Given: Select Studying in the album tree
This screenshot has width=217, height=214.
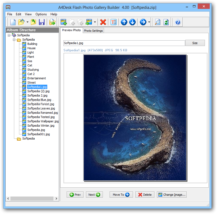Looking at the screenshot, I should (x=33, y=70).
